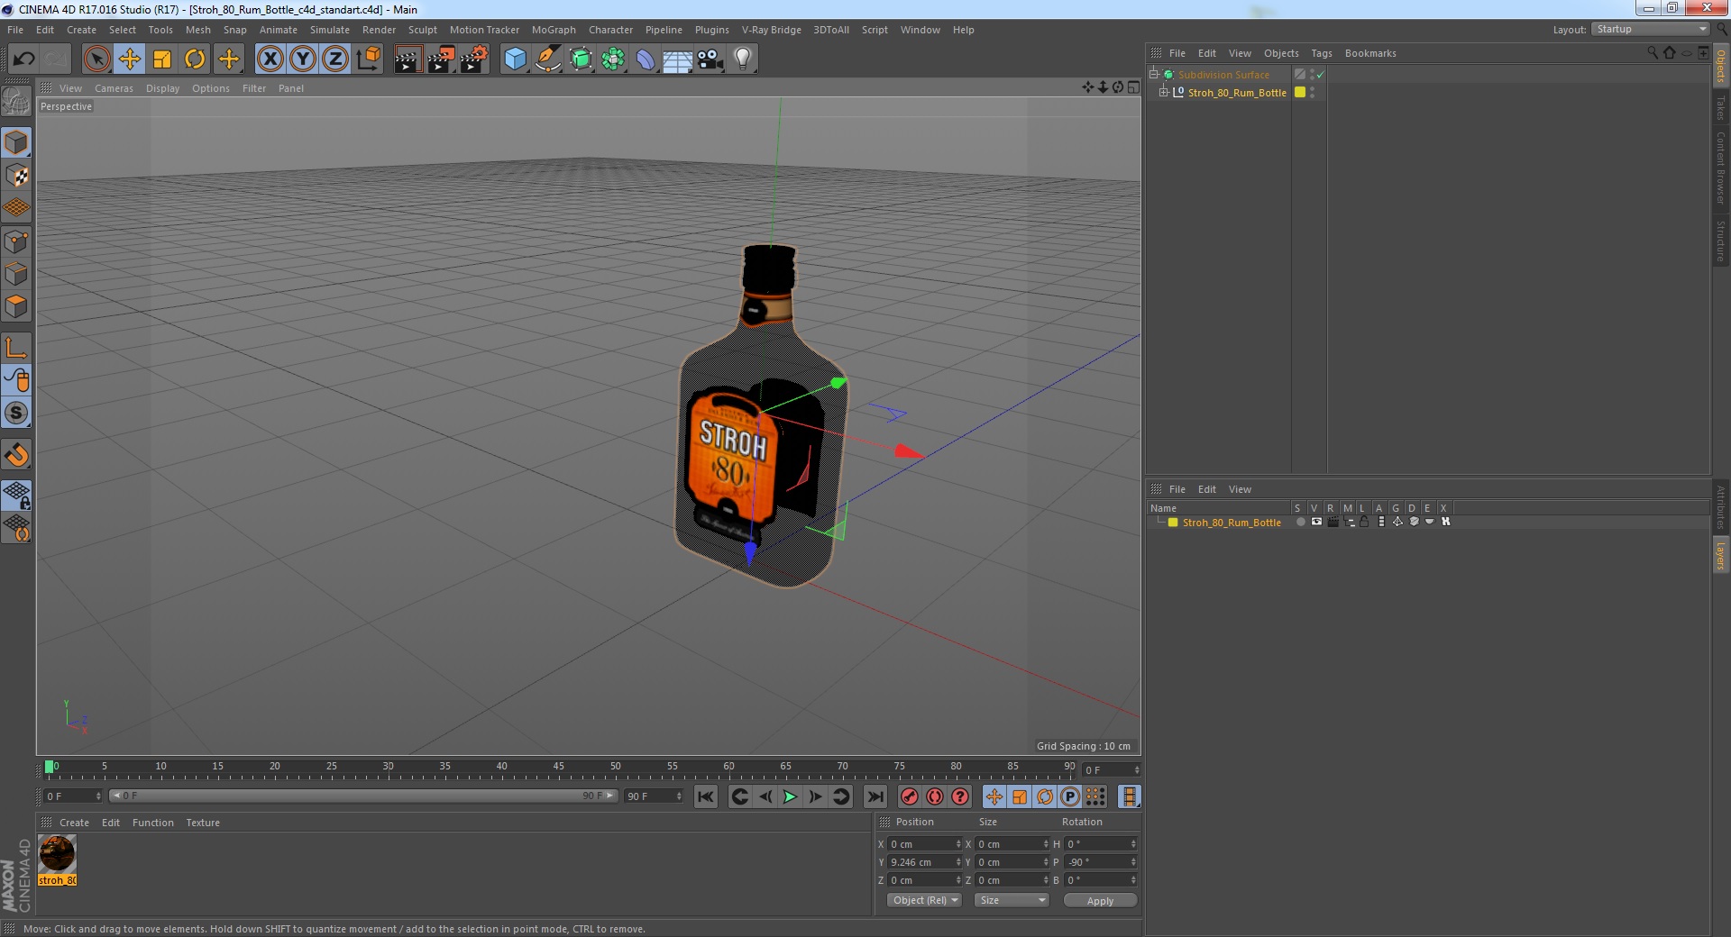The width and height of the screenshot is (1731, 937).
Task: Open the Bend deformer icon
Action: tap(646, 59)
